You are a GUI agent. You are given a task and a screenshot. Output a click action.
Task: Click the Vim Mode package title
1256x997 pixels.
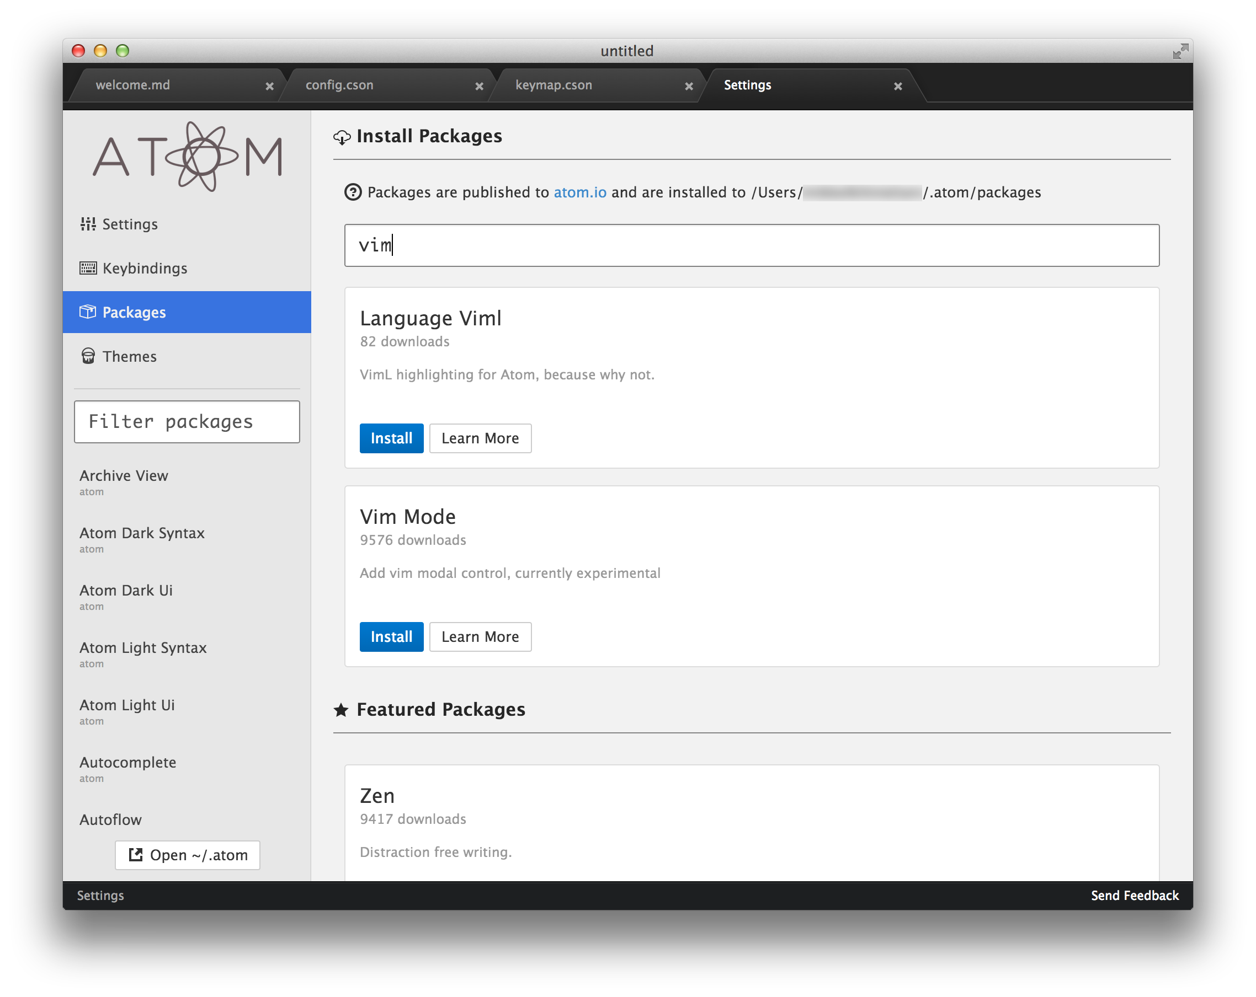408,517
